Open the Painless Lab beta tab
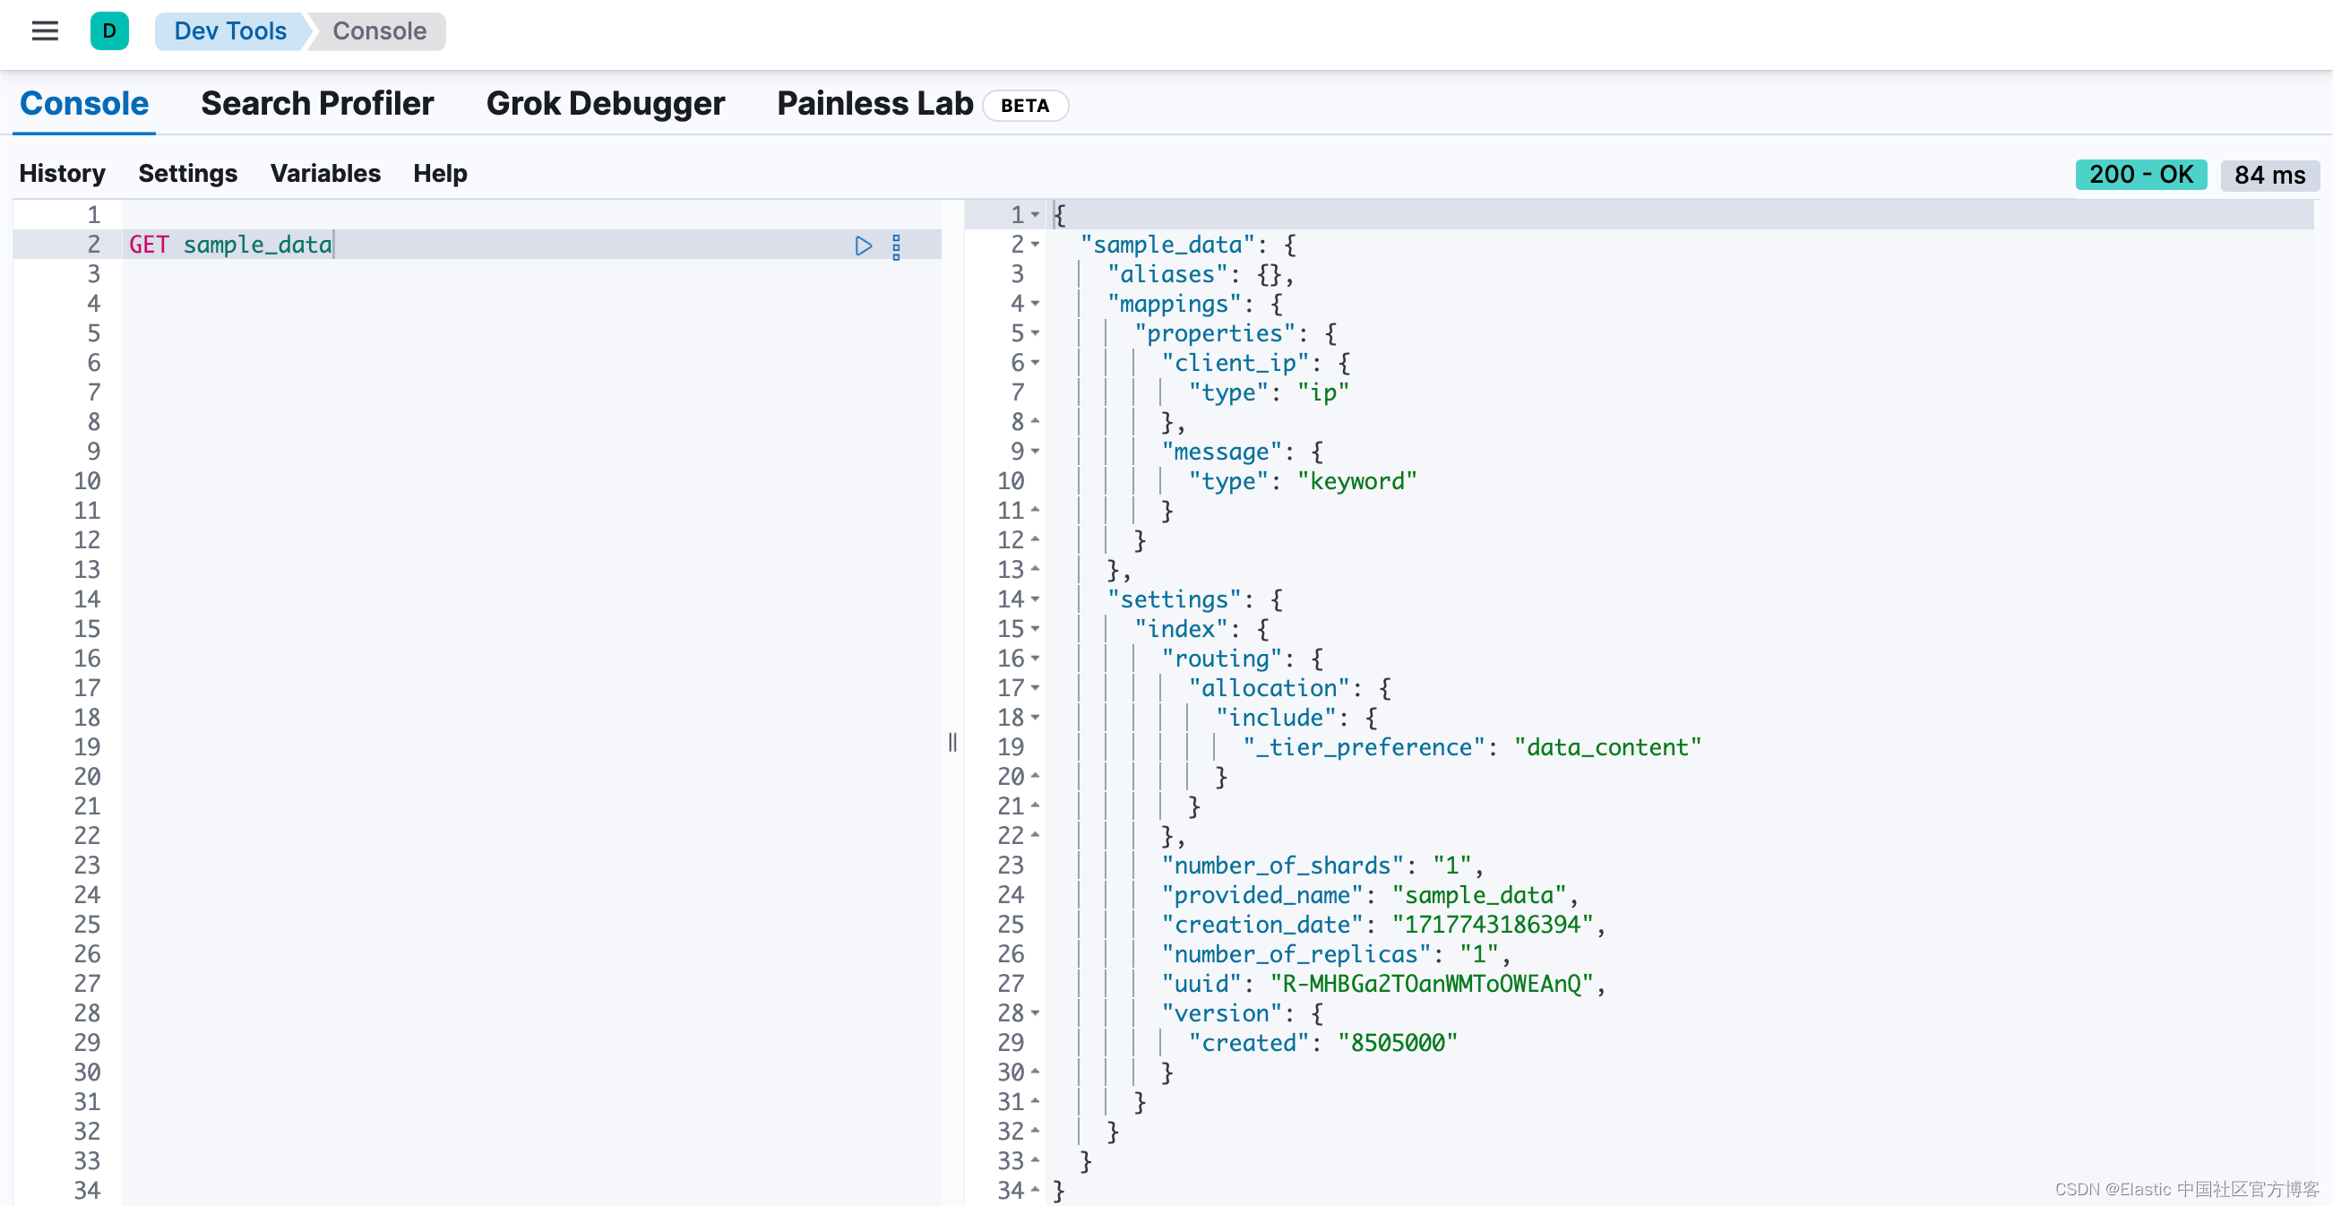 (x=872, y=103)
